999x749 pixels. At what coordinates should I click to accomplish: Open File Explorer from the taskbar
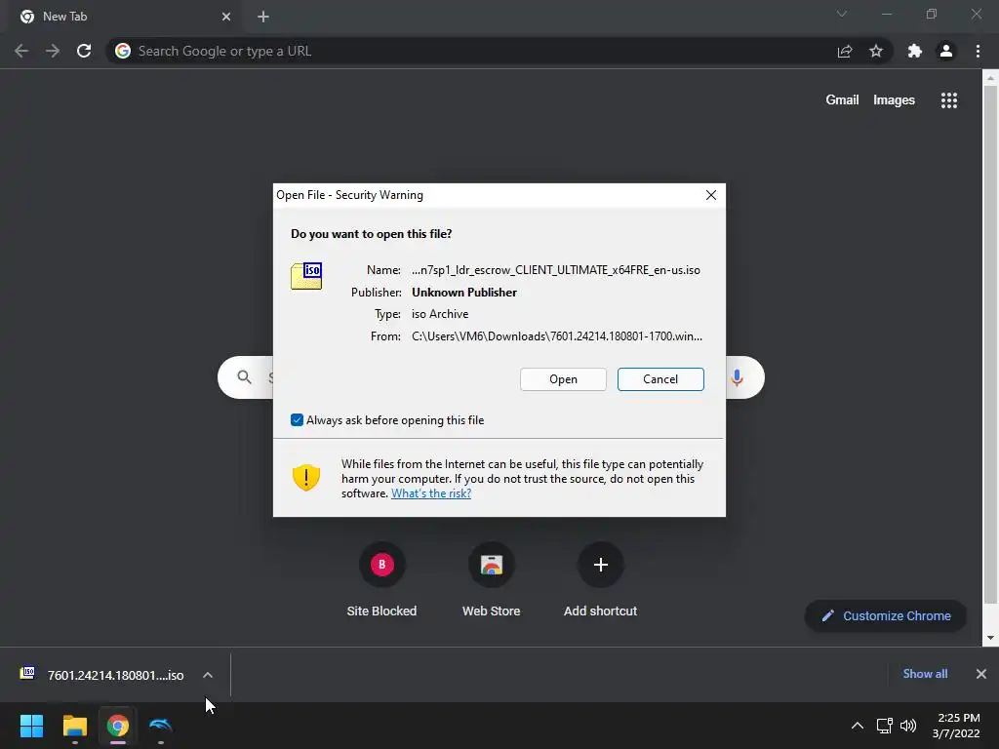pyautogui.click(x=74, y=726)
